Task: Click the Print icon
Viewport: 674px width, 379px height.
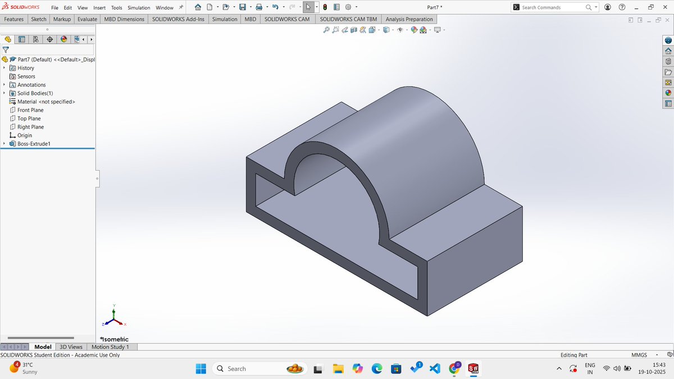Action: [x=259, y=7]
